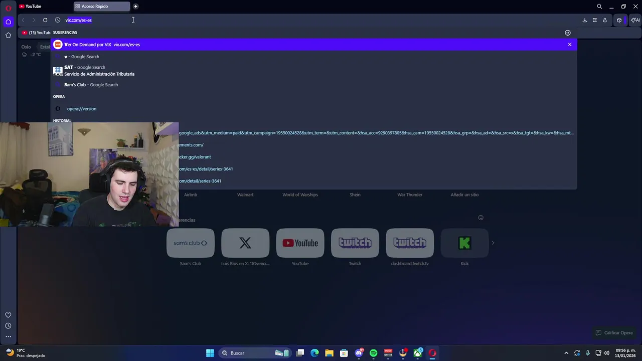
Task: Open the sidebar heart pinboard icon
Action: point(8,315)
